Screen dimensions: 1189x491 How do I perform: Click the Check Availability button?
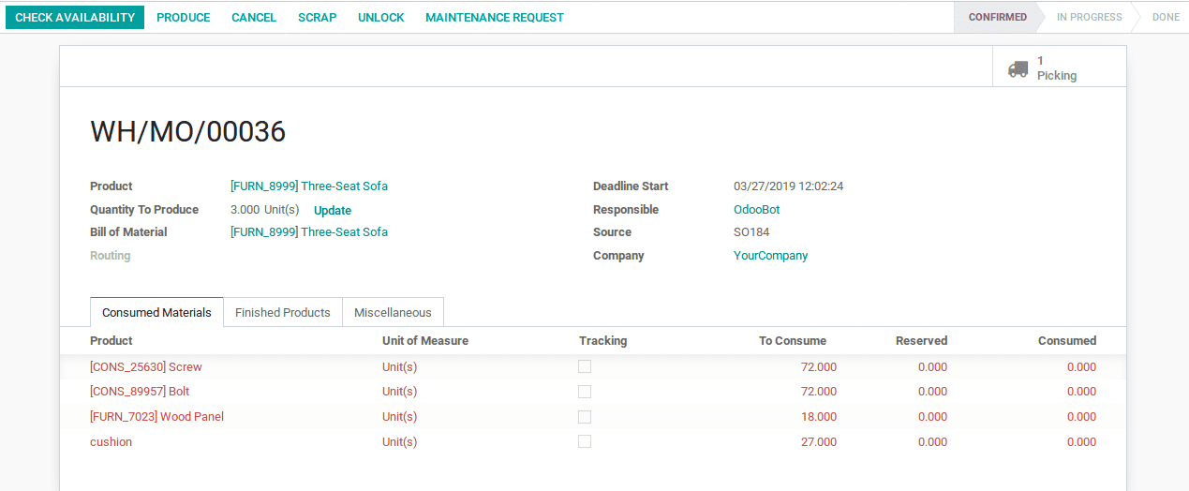(x=75, y=18)
